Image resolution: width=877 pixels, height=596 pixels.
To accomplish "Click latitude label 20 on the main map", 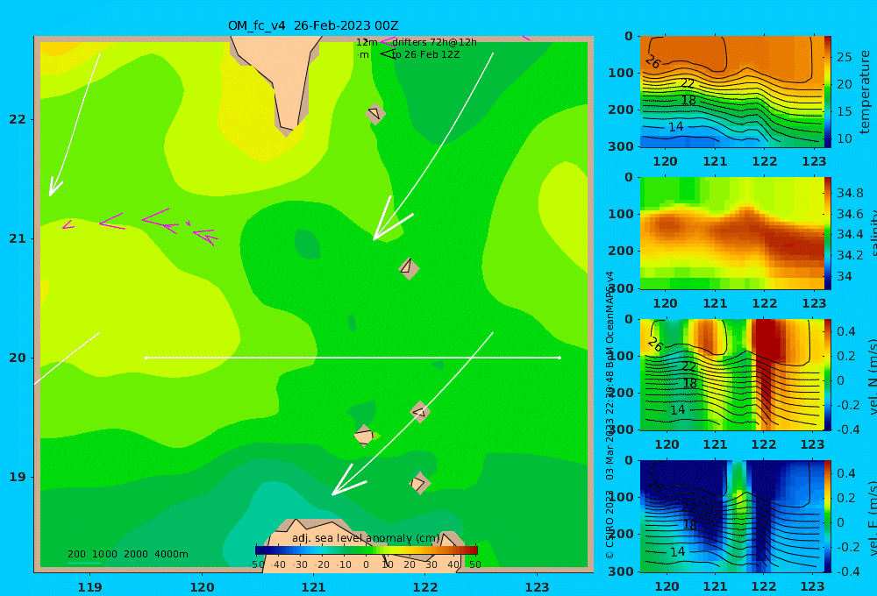I will point(18,358).
